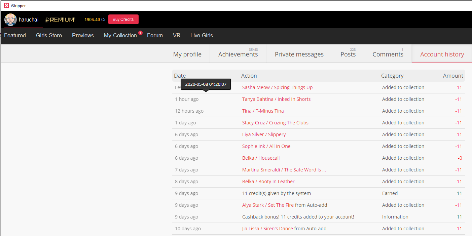Screen dimensions: 472x236
Task: Click '11 credit(s) given by the system' text
Action: pyautogui.click(x=277, y=193)
